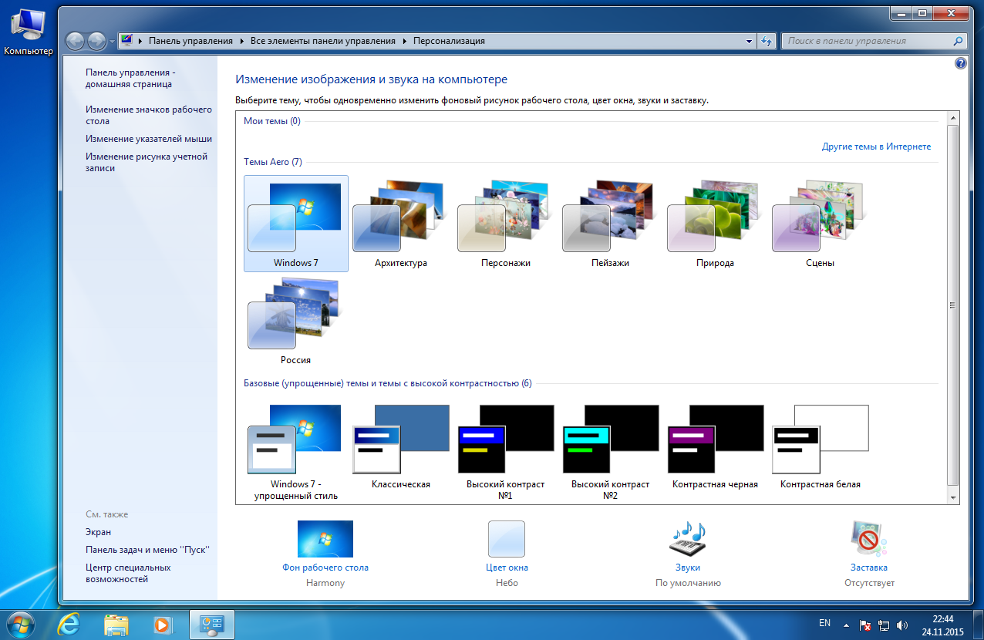Select the 'Россия' theme
This screenshot has width=984, height=640.
[x=296, y=321]
